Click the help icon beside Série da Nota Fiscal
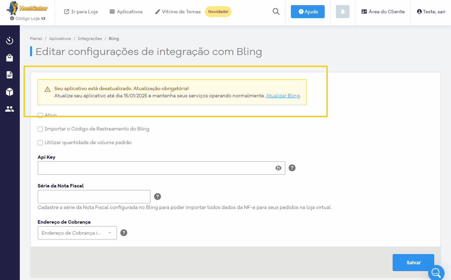This screenshot has height=280, width=451. coord(157,196)
